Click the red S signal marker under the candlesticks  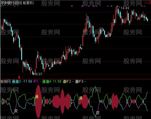click(19, 77)
